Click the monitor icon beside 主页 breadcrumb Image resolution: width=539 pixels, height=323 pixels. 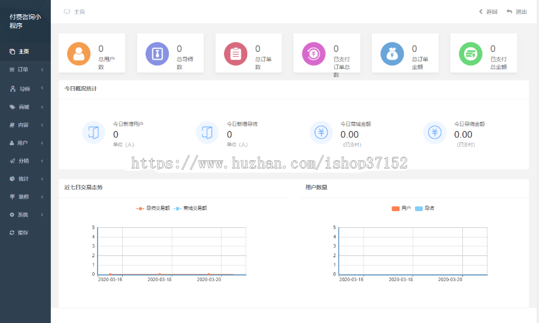67,12
